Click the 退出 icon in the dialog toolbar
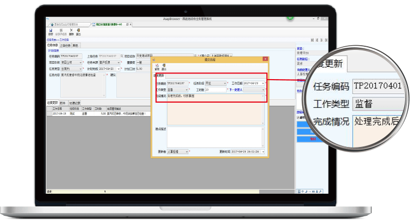This screenshot has width=412, height=223. click(x=164, y=66)
